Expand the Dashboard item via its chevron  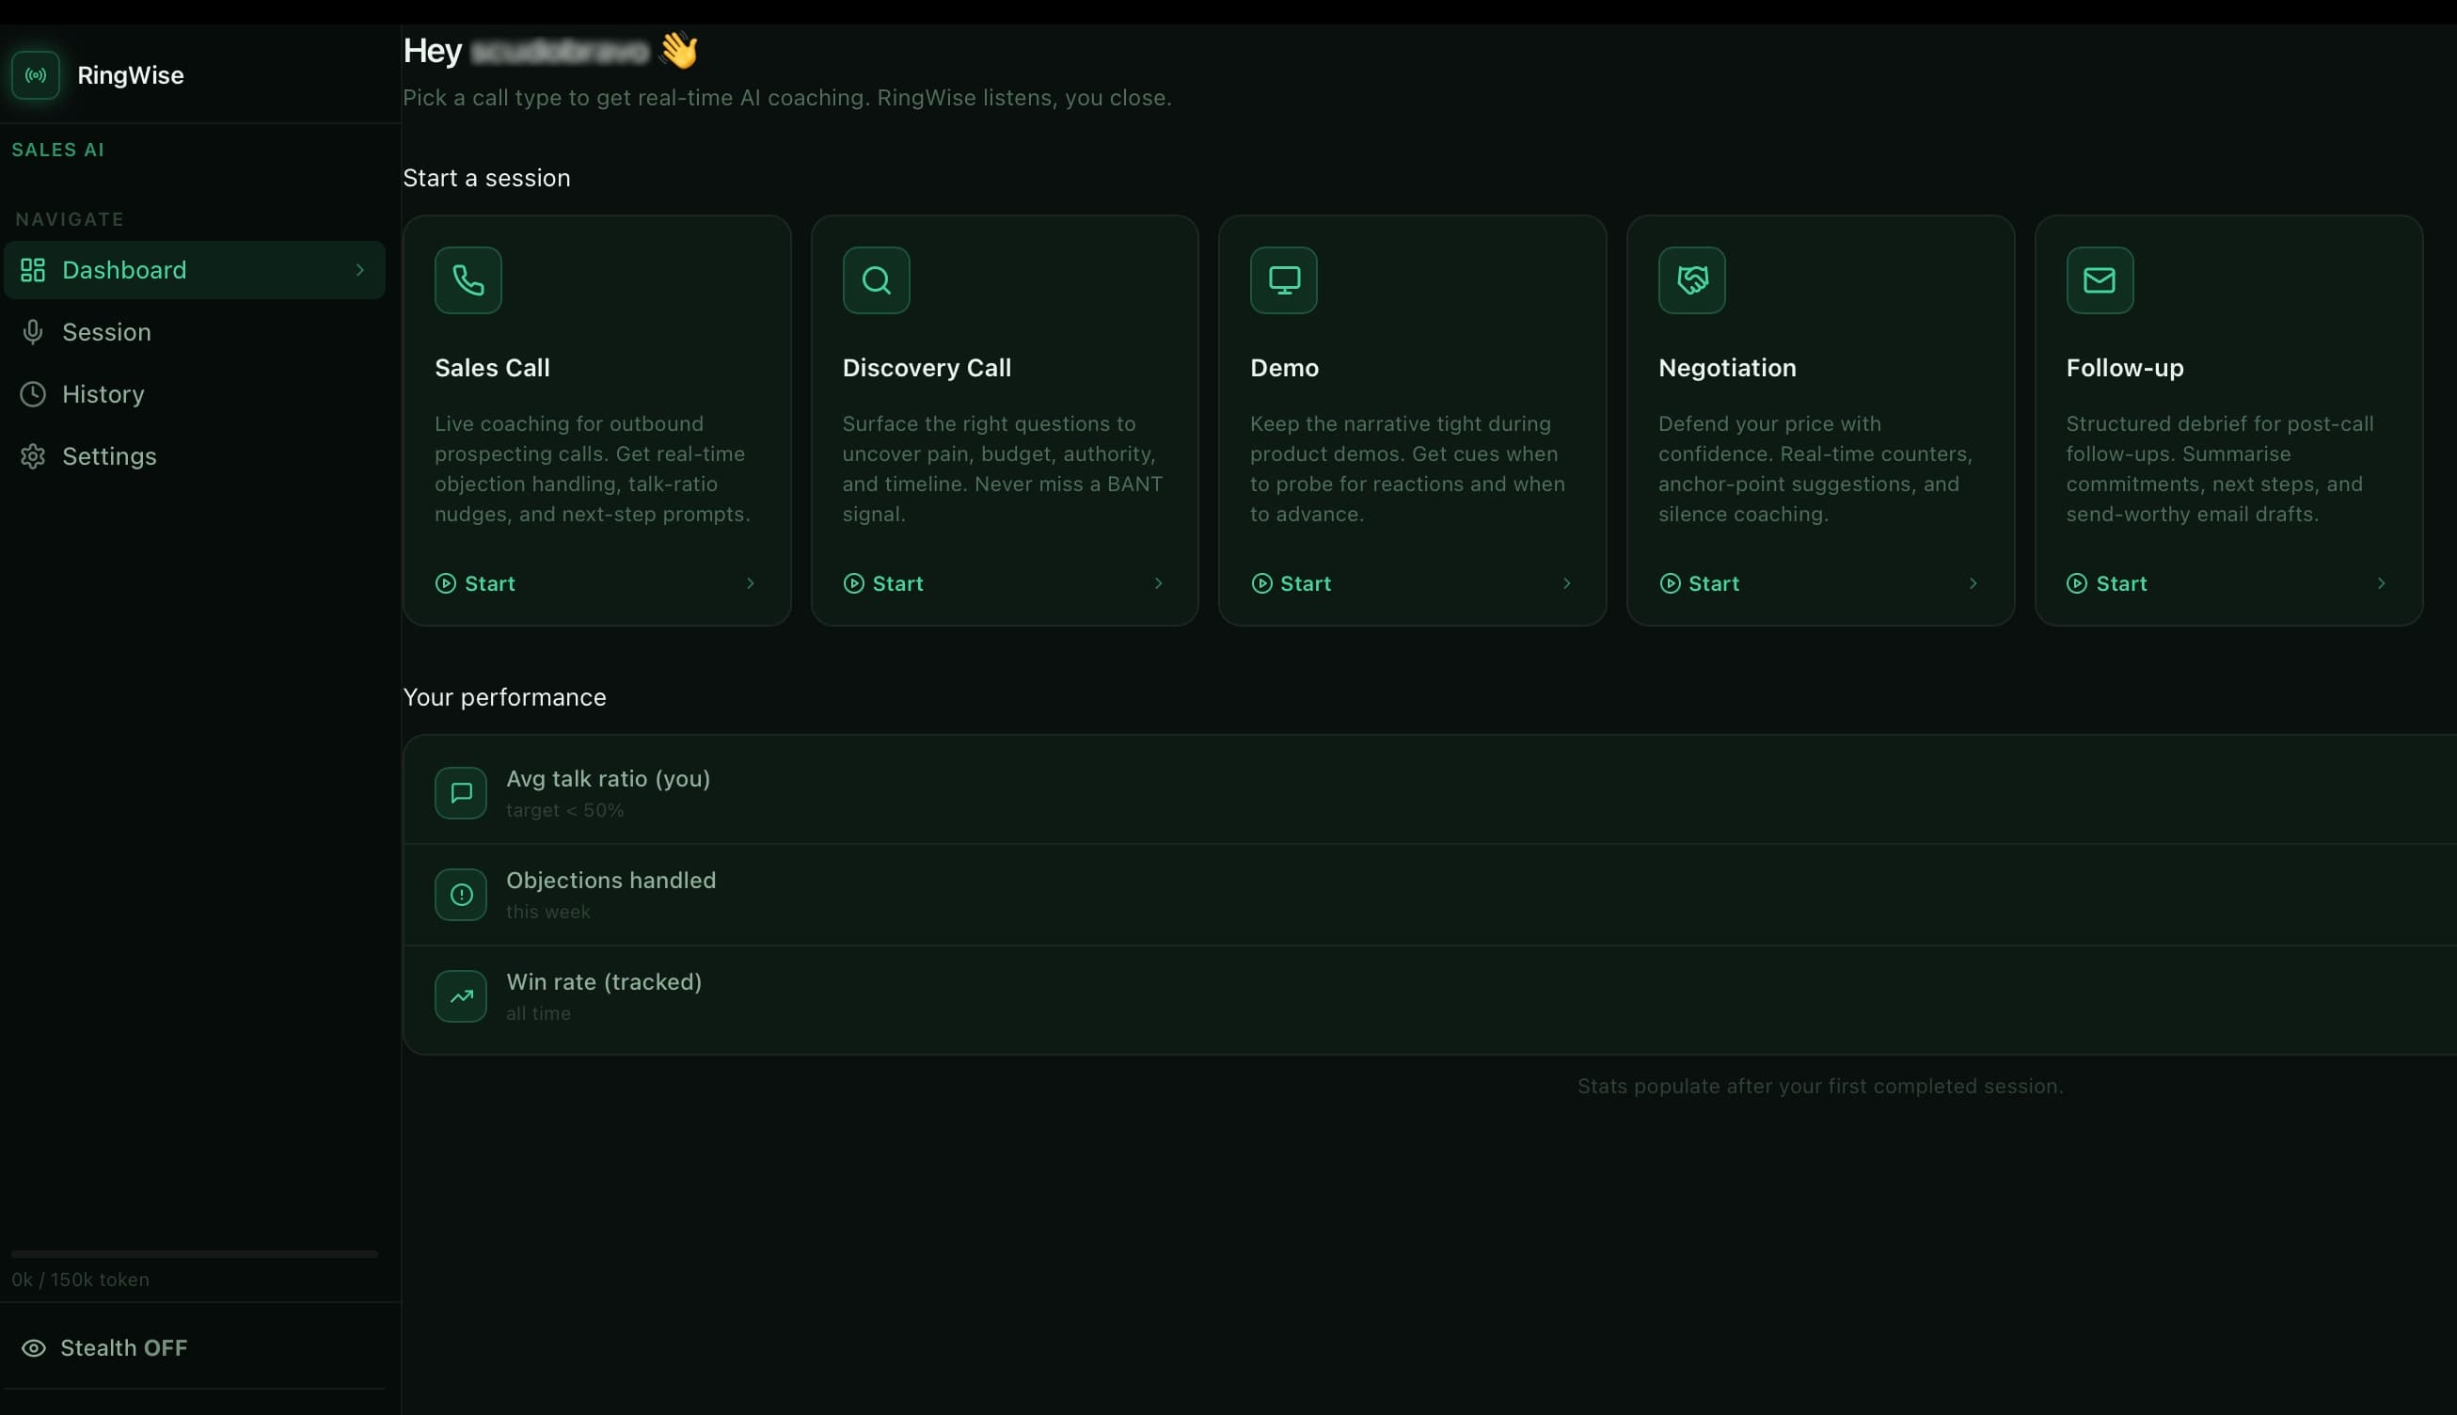point(359,269)
